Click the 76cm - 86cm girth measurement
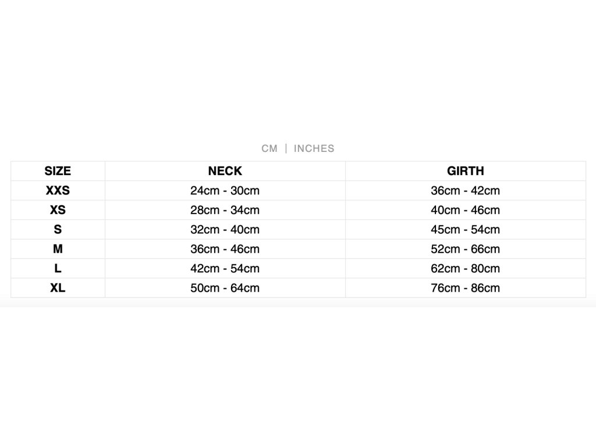This screenshot has width=596, height=447. pos(465,288)
